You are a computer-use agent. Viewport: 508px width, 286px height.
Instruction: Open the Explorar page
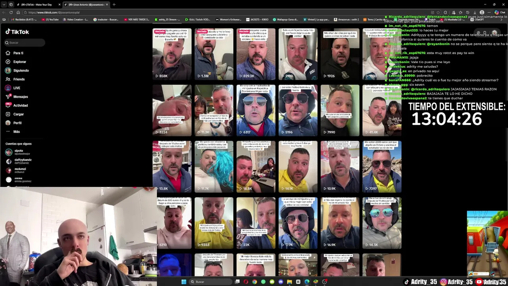pos(16,62)
